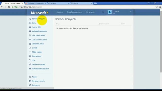The height and width of the screenshot is (91, 162).
Task: Expand the account dropdown arrow
Action: click(x=130, y=12)
